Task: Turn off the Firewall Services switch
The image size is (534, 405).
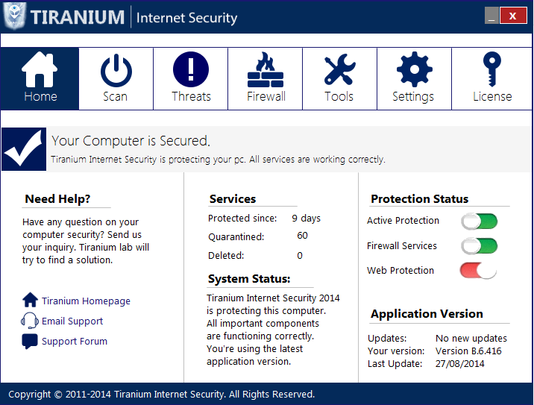Action: point(479,246)
